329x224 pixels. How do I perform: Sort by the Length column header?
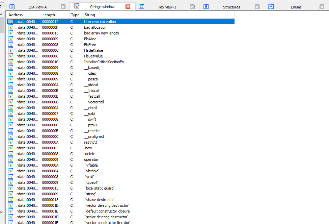point(48,15)
